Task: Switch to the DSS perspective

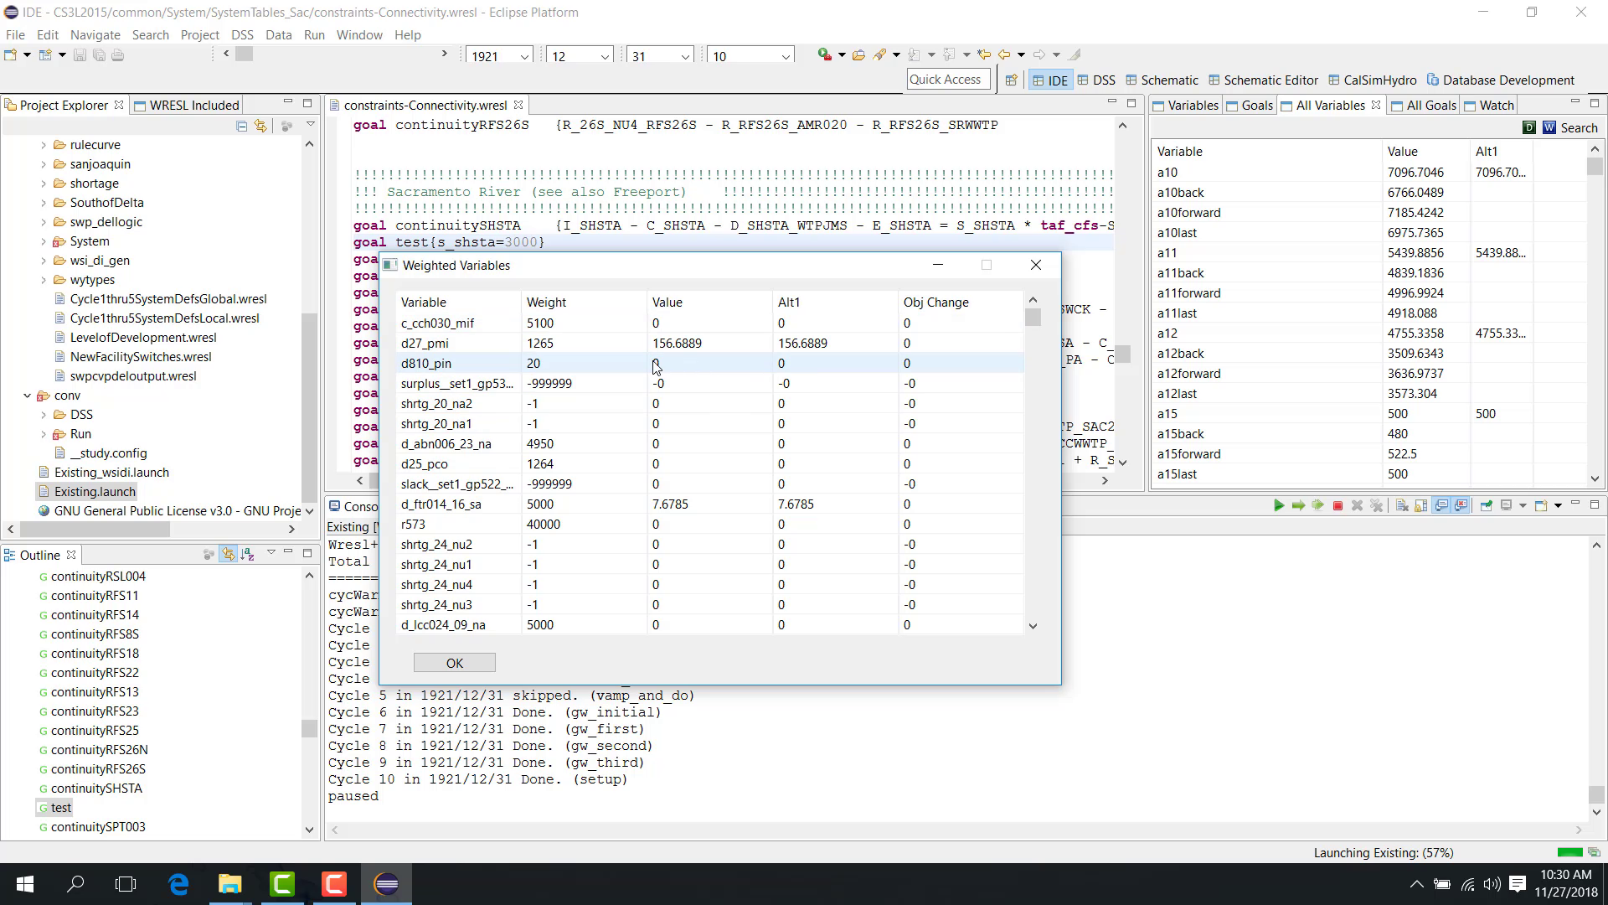Action: point(1096,80)
